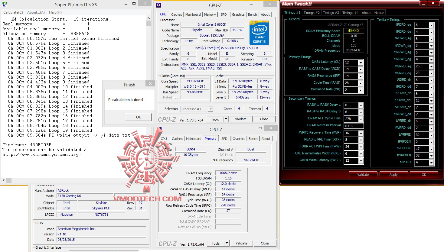Viewport: 444px width, 252px height.
Task: Open Mainboard tab in the CPU-Z processor window
Action: pos(193,15)
